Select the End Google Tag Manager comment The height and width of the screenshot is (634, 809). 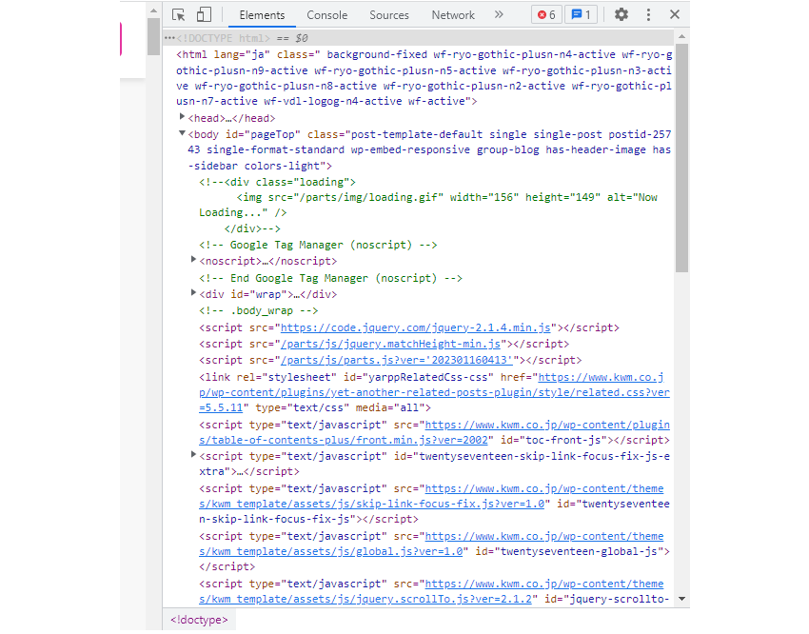(330, 279)
